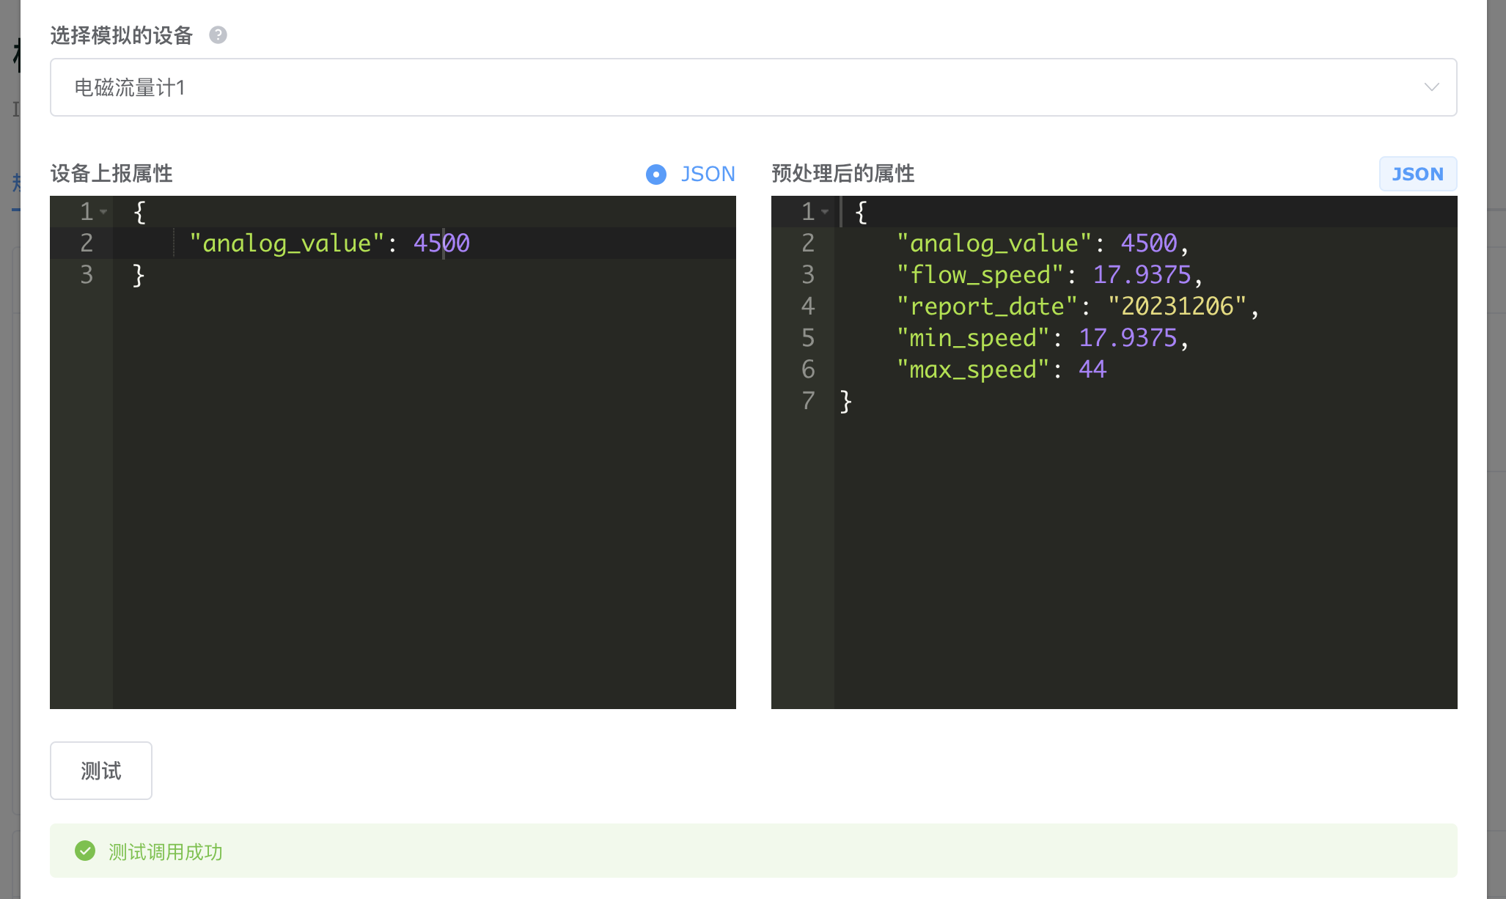This screenshot has height=899, width=1506.
Task: Click the 测试 button
Action: (x=101, y=771)
